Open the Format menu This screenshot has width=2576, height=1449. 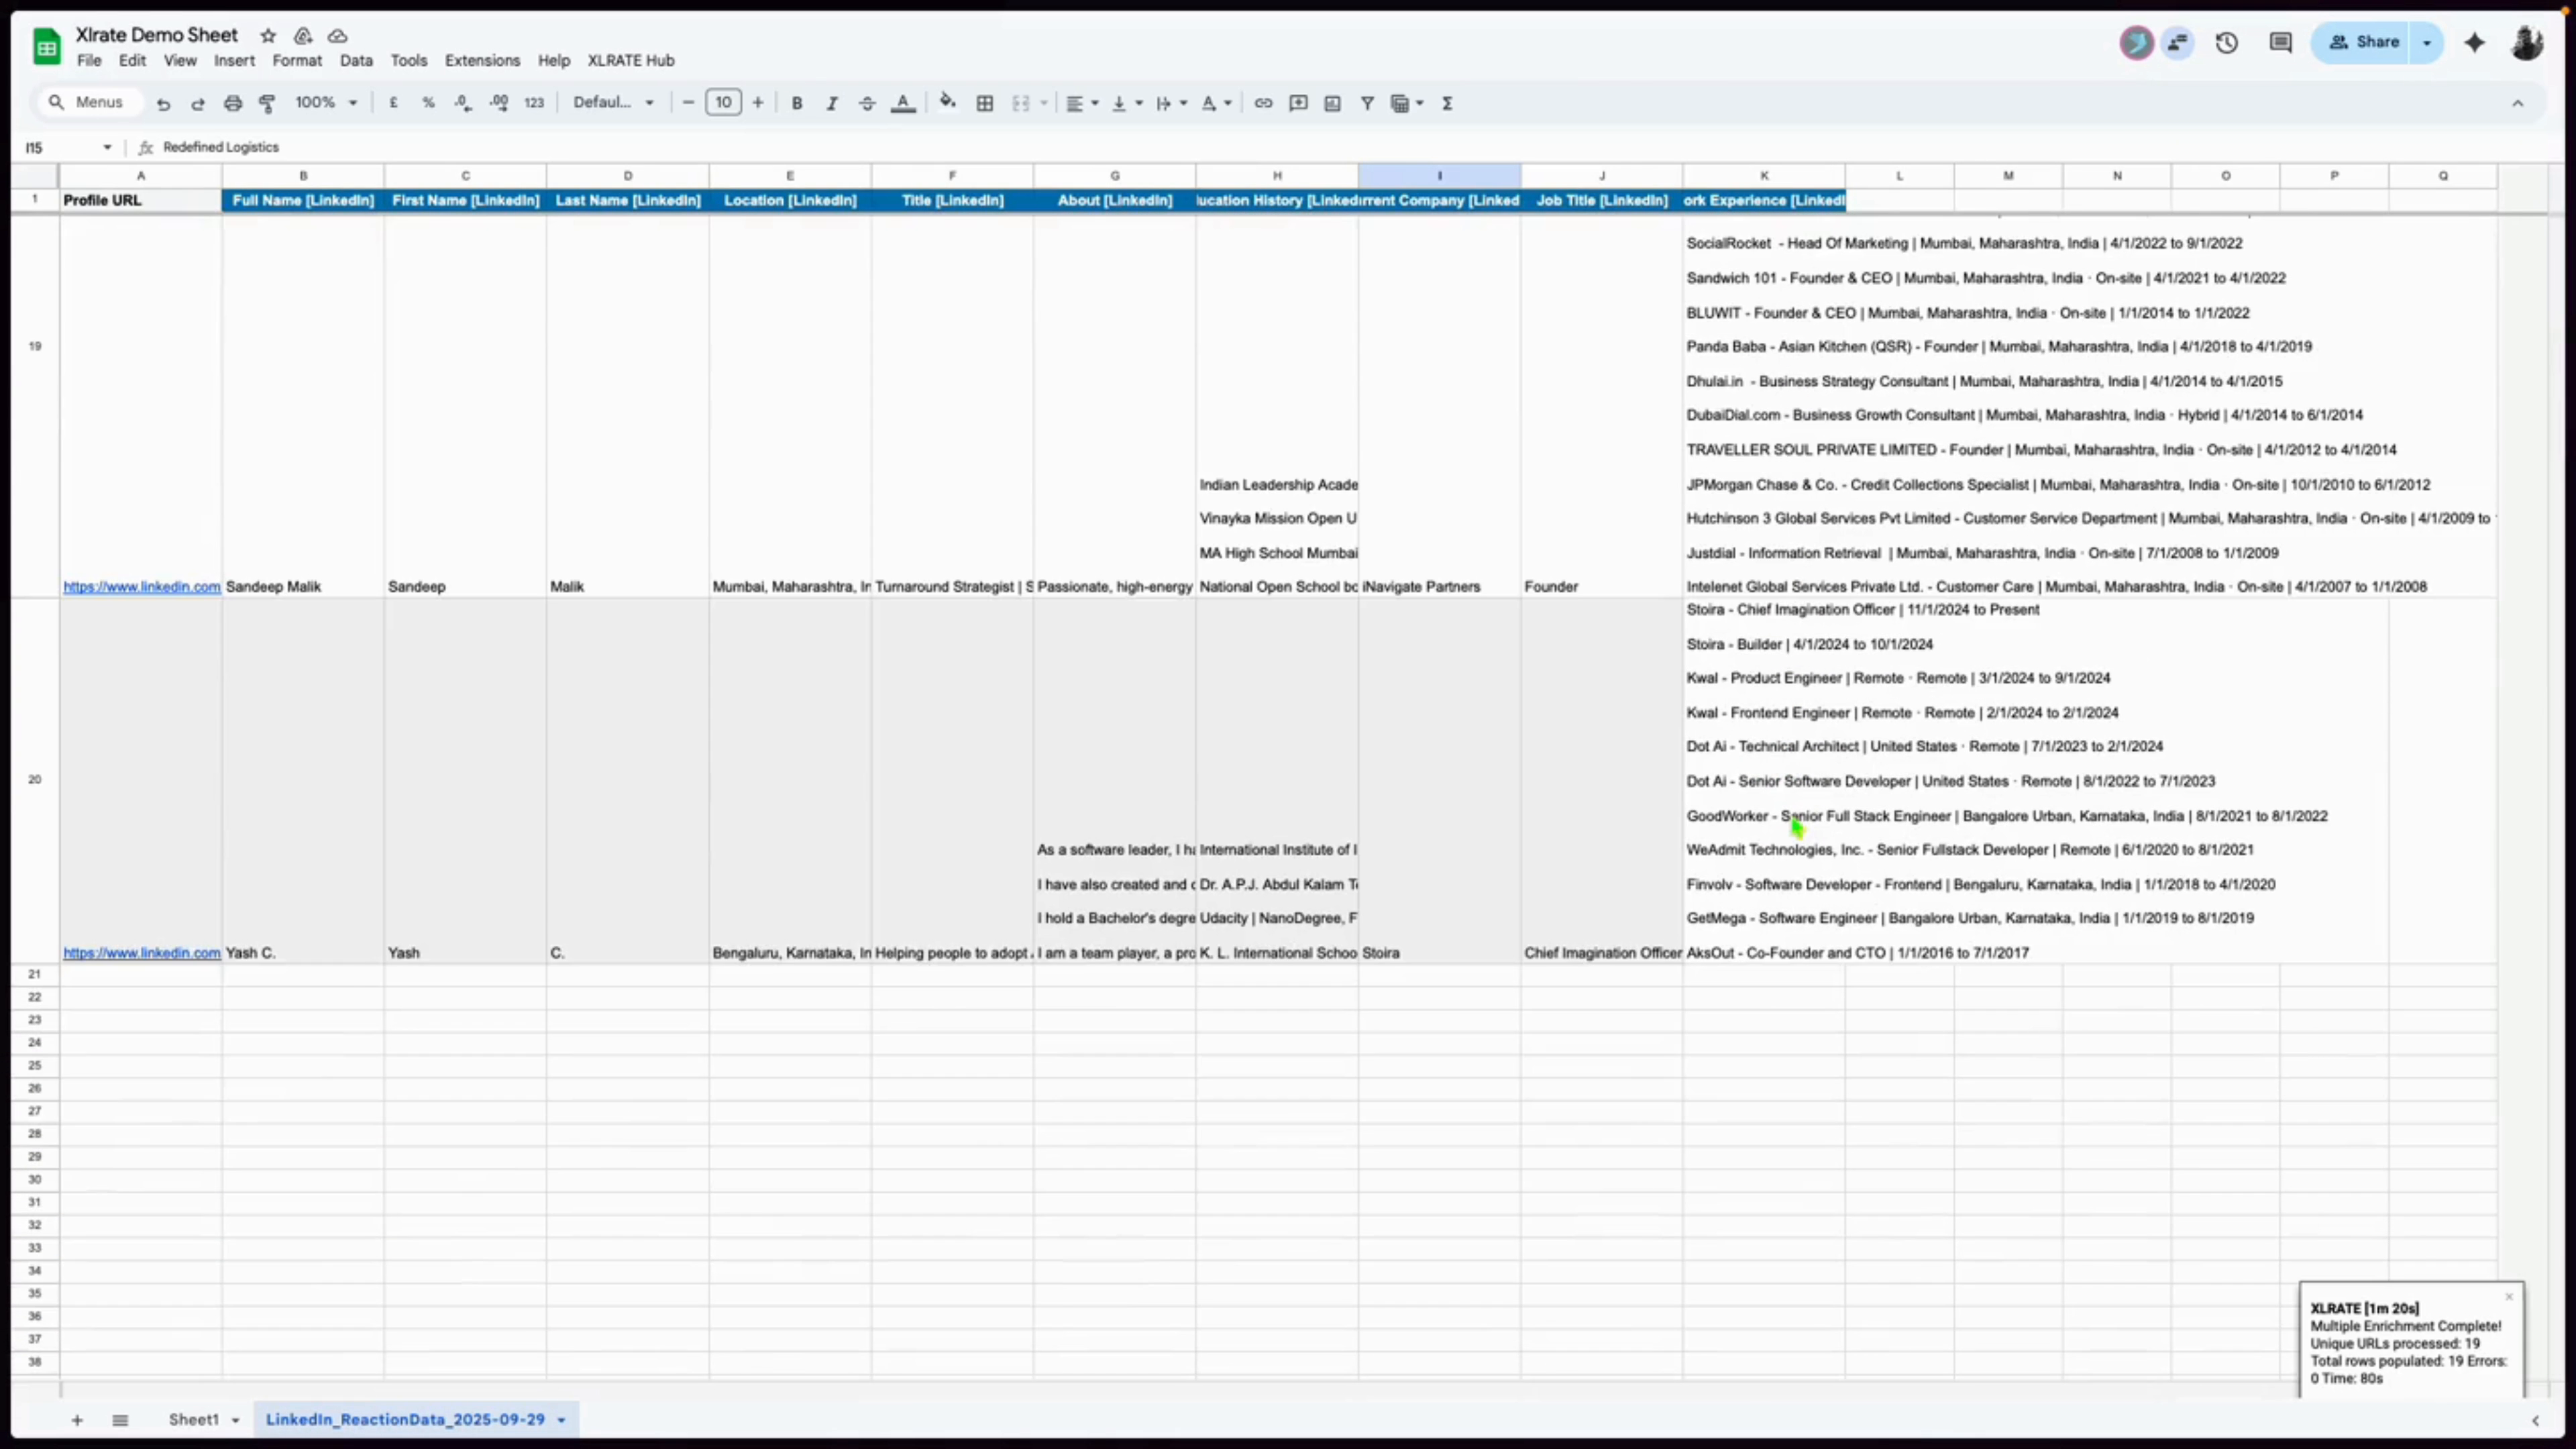pyautogui.click(x=297, y=60)
